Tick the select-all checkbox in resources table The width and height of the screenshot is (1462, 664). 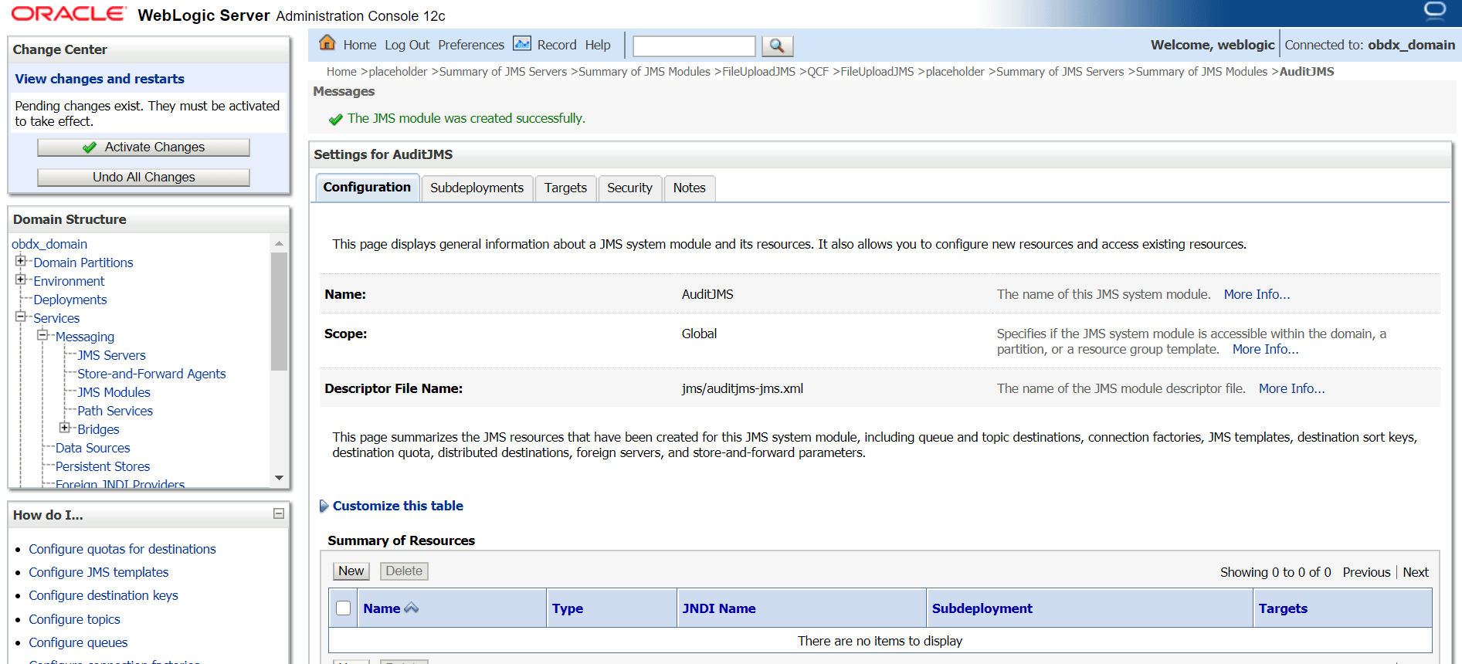pos(344,608)
